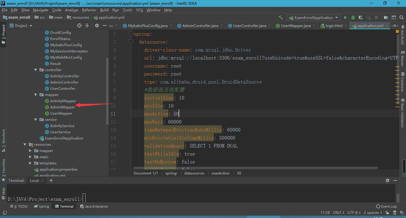The width and height of the screenshot is (406, 218).
Task: Open the Maven side panel
Action: 402,58
